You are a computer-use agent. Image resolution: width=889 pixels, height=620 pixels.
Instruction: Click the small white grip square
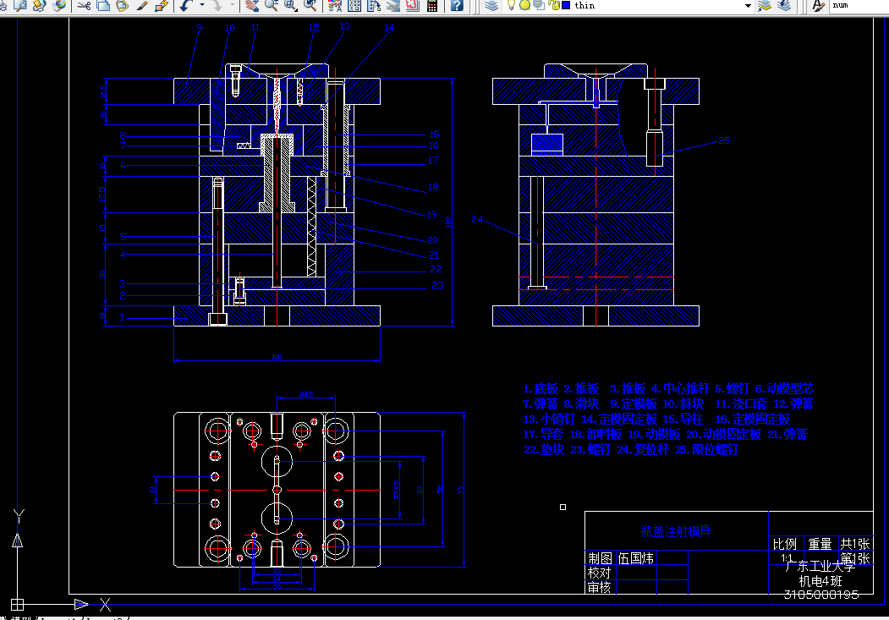coord(562,507)
